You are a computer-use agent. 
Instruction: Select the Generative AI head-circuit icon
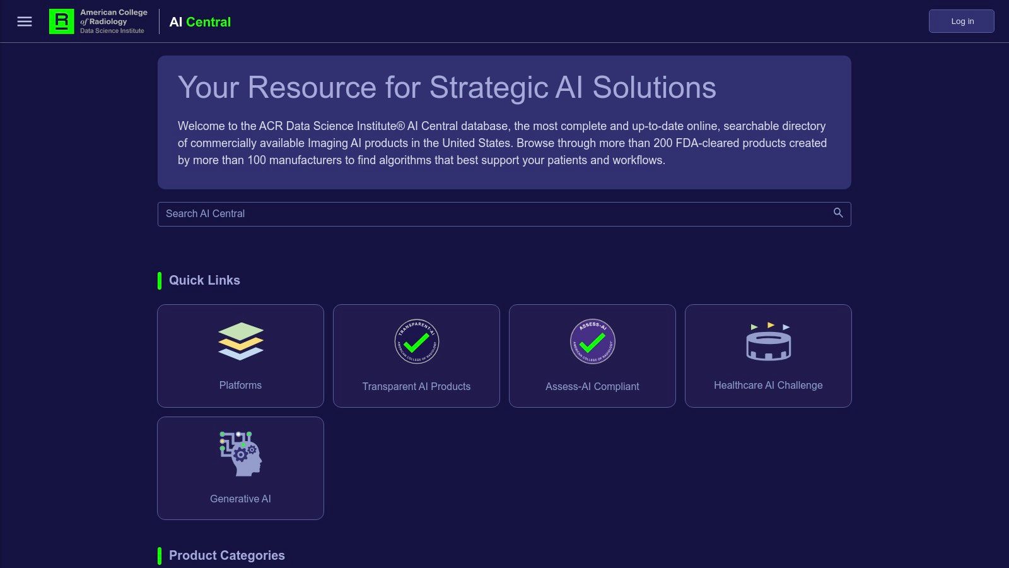240,453
